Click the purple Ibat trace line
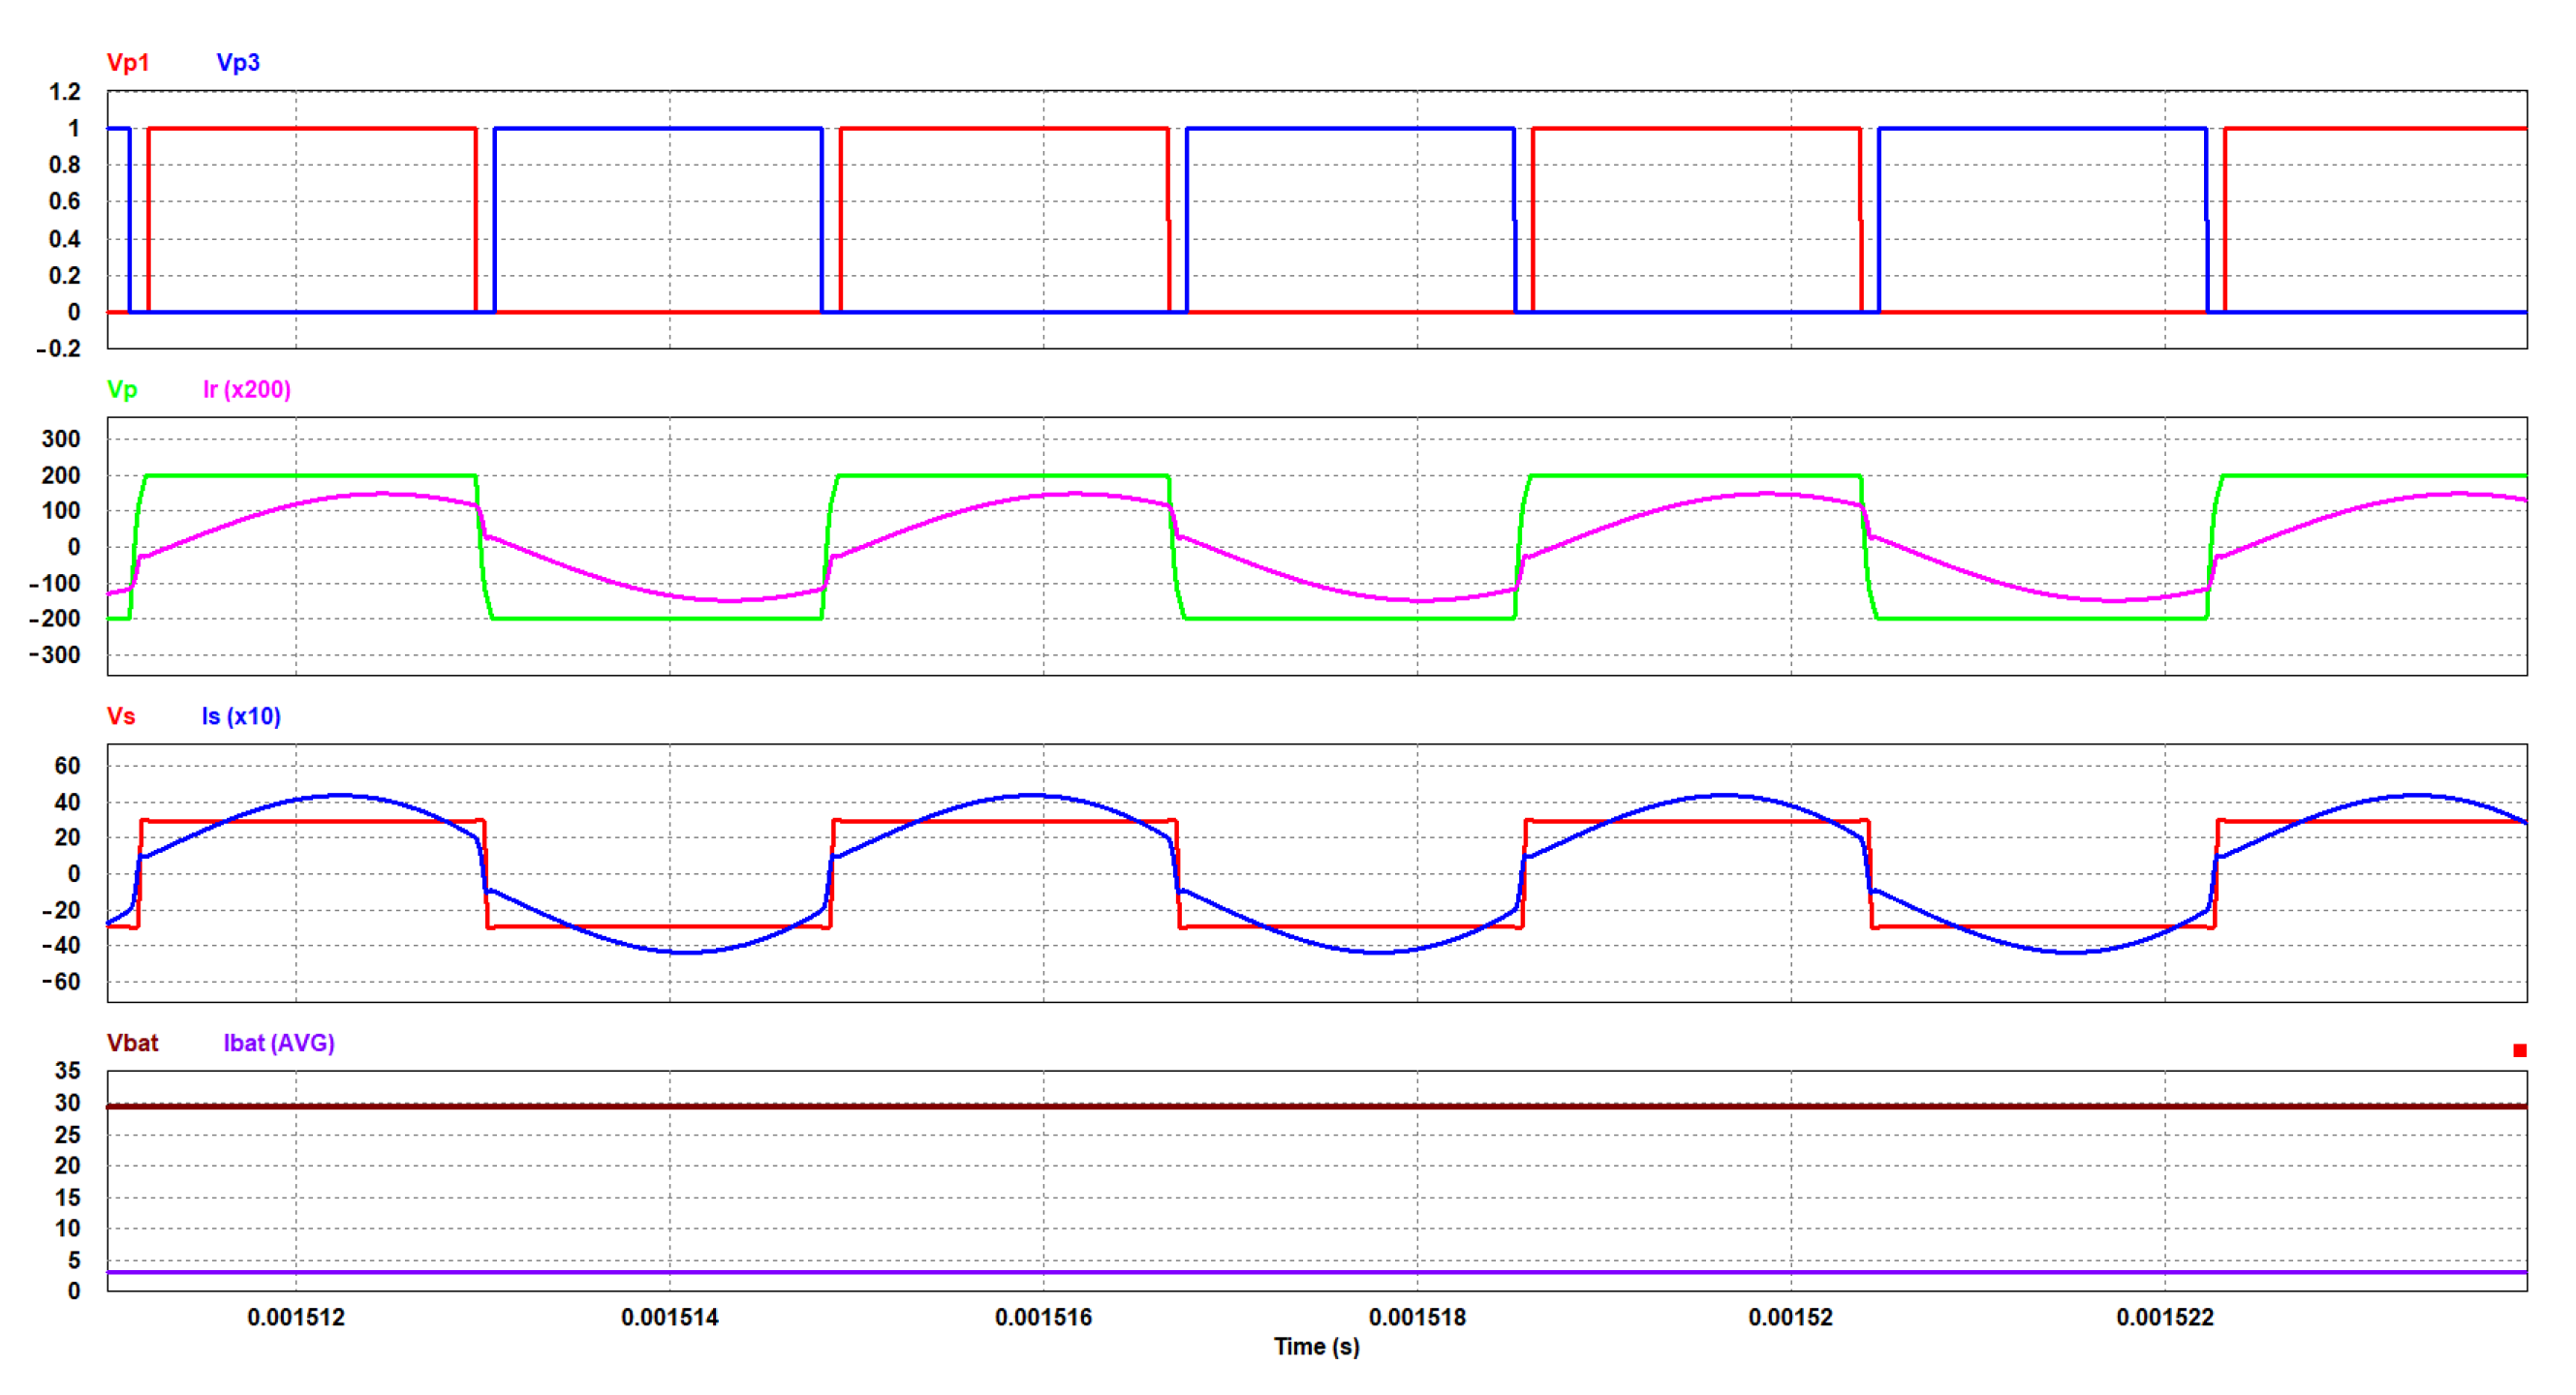Screen dimensions: 2576x1395 pos(1300,1272)
